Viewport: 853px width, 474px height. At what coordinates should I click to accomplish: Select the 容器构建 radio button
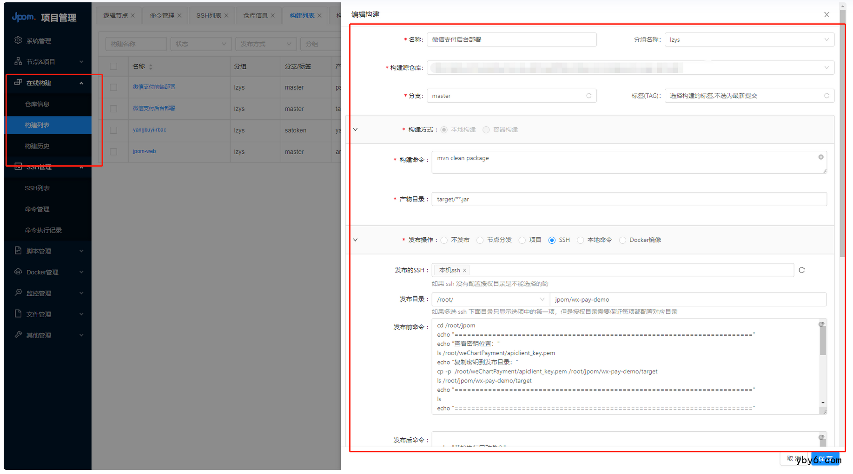click(486, 130)
